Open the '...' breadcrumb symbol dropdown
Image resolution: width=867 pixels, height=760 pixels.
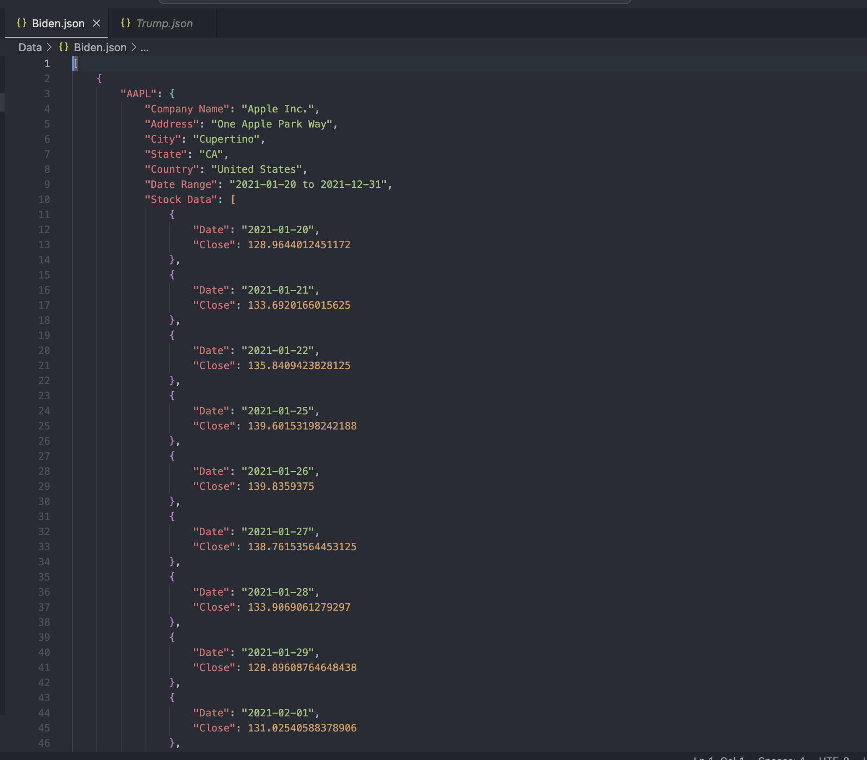(145, 48)
